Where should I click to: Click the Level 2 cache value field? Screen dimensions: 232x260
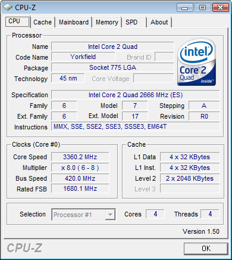click(190, 178)
